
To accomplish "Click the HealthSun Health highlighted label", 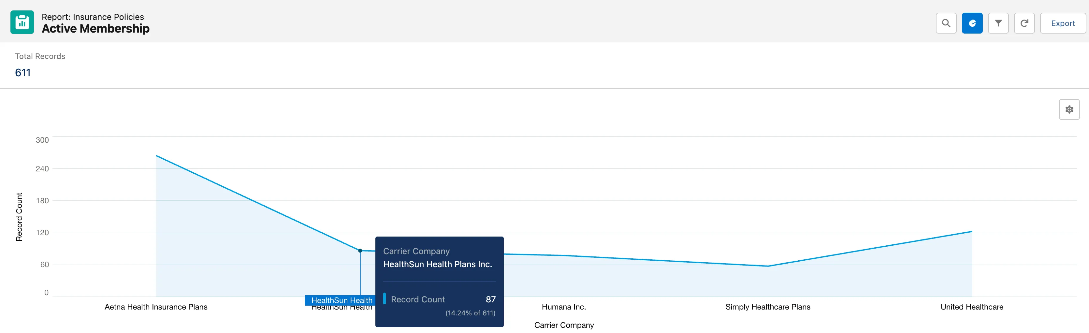I will click(x=341, y=300).
